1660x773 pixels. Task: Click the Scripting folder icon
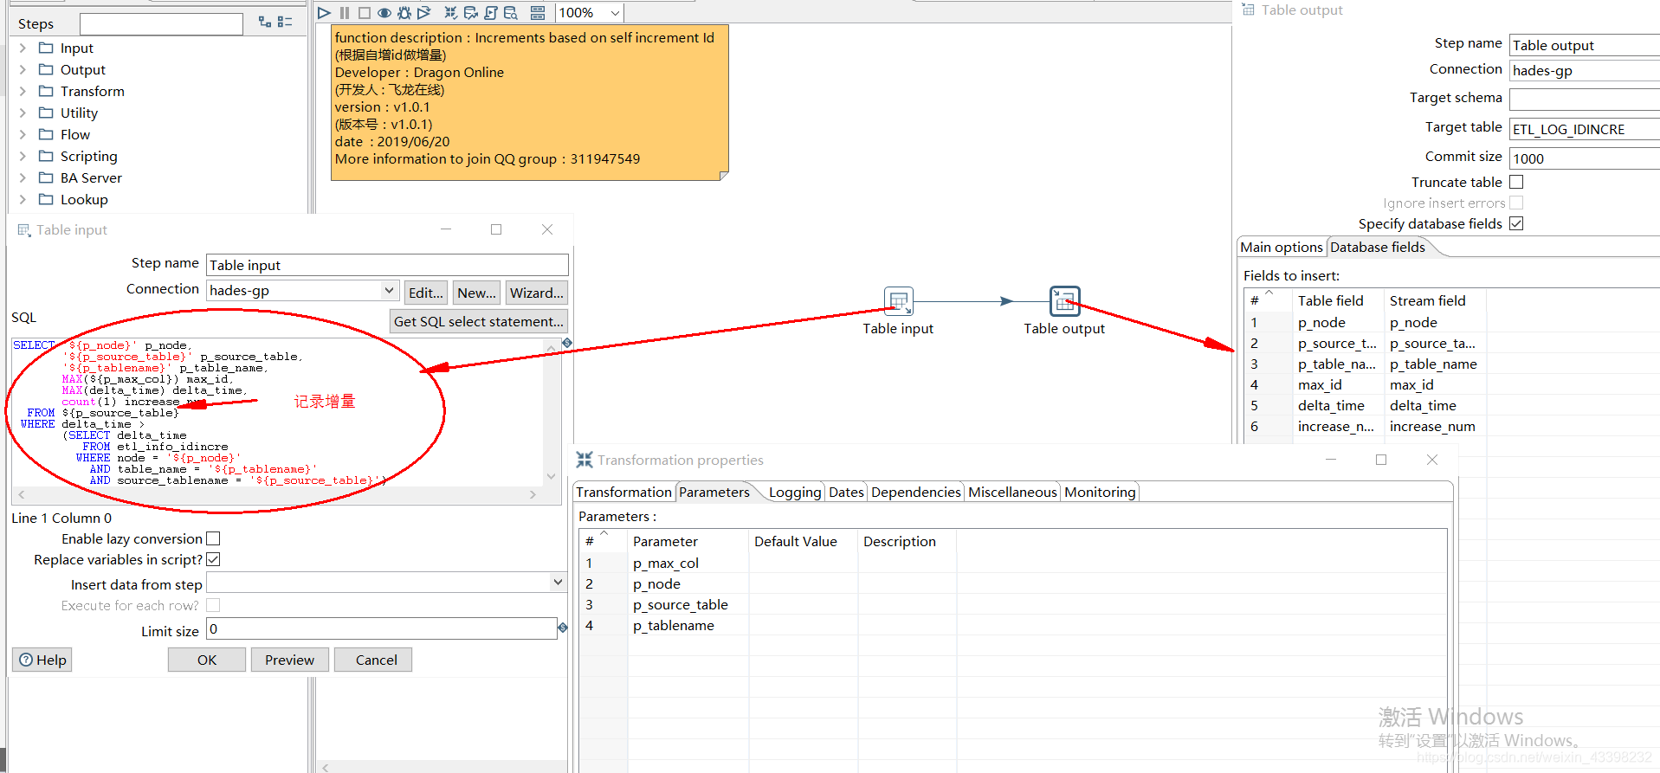[47, 157]
